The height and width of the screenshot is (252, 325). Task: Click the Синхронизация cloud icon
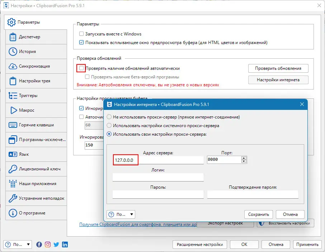pyautogui.click(x=13, y=67)
